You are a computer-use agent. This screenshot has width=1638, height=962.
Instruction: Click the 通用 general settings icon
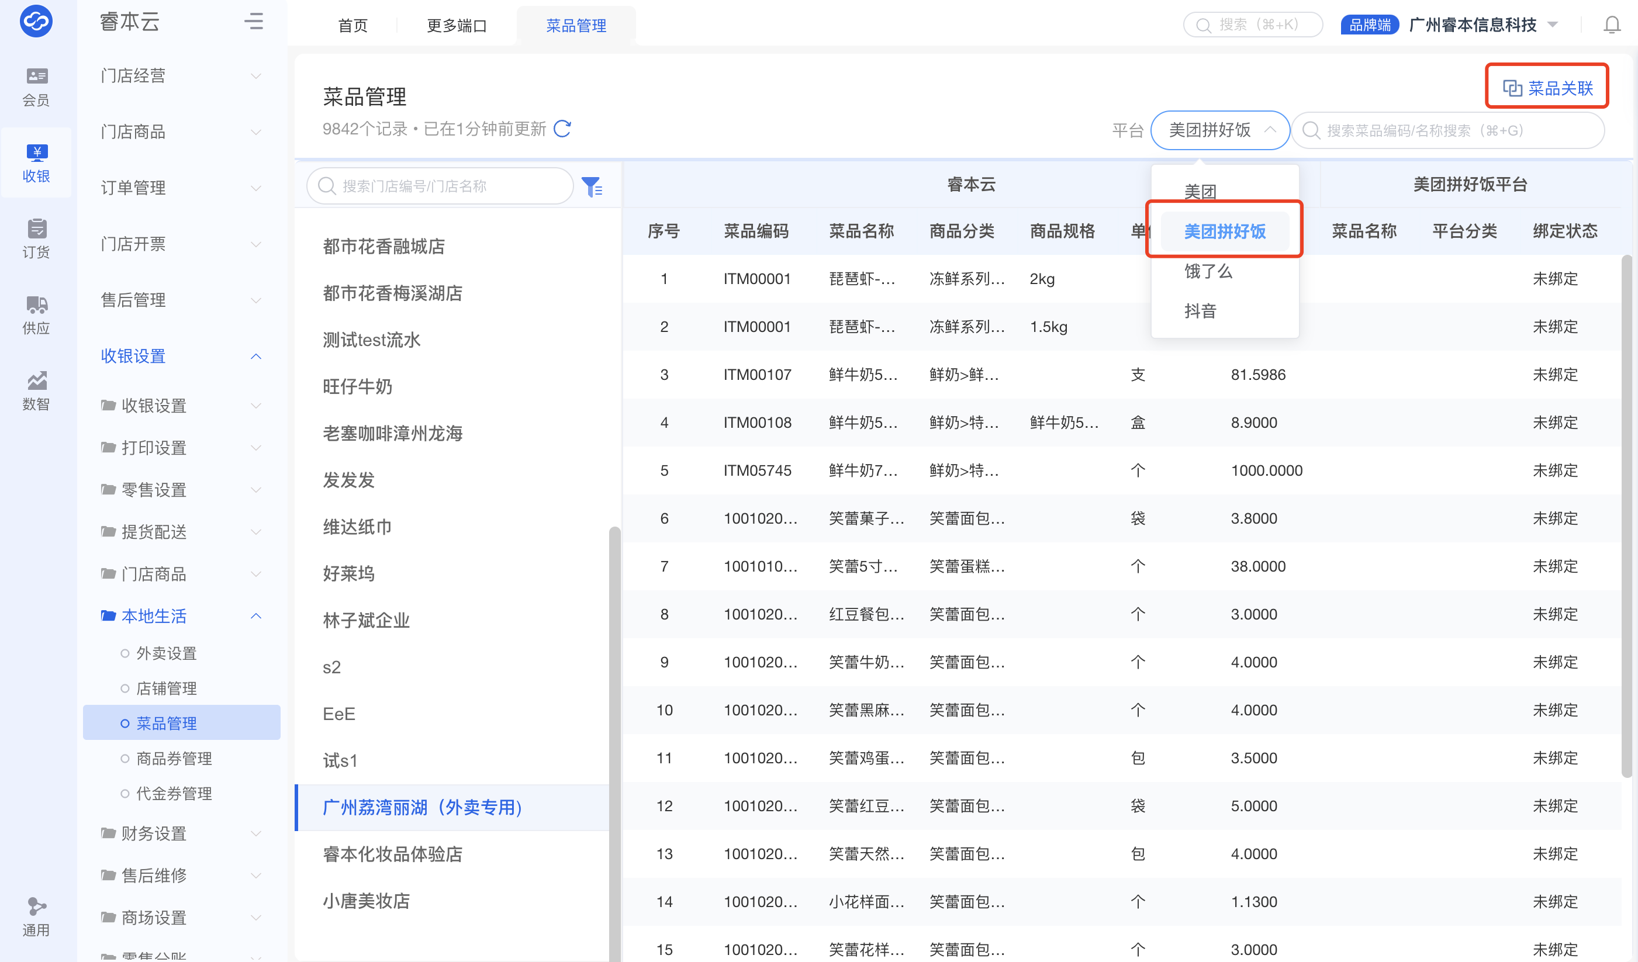point(36,916)
